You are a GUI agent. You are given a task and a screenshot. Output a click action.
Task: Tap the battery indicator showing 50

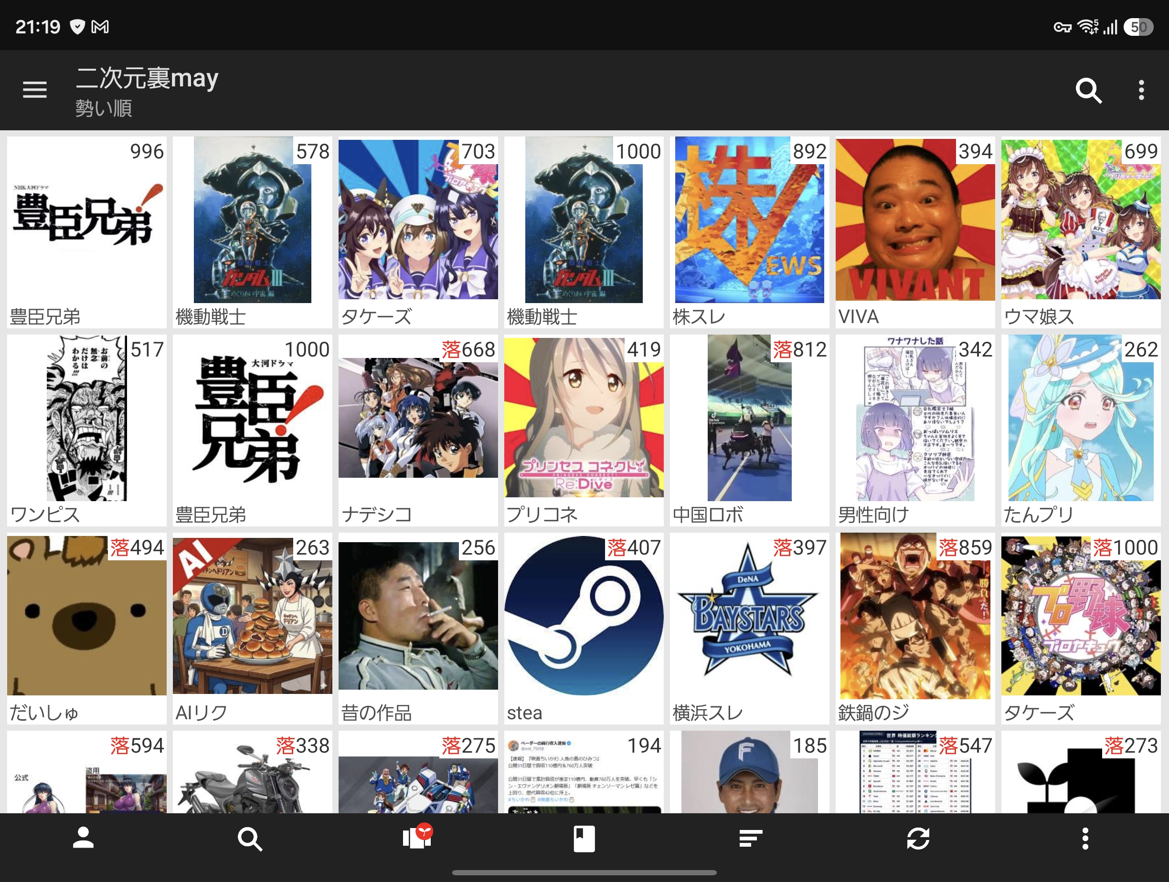(x=1138, y=26)
